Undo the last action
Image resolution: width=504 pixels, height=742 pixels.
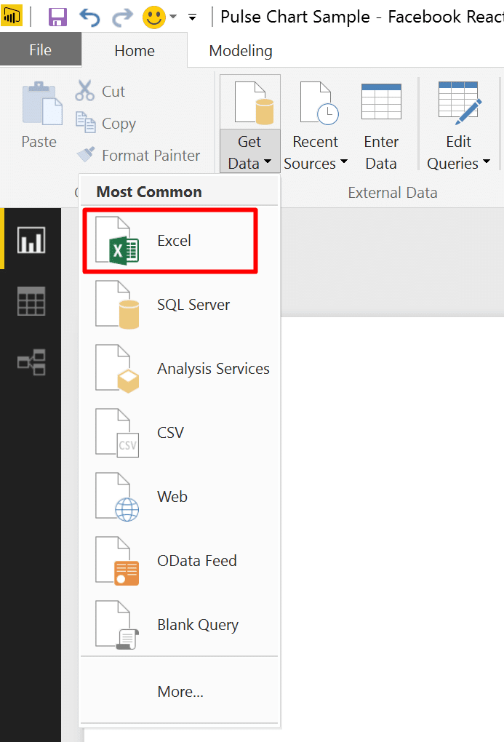coord(89,17)
